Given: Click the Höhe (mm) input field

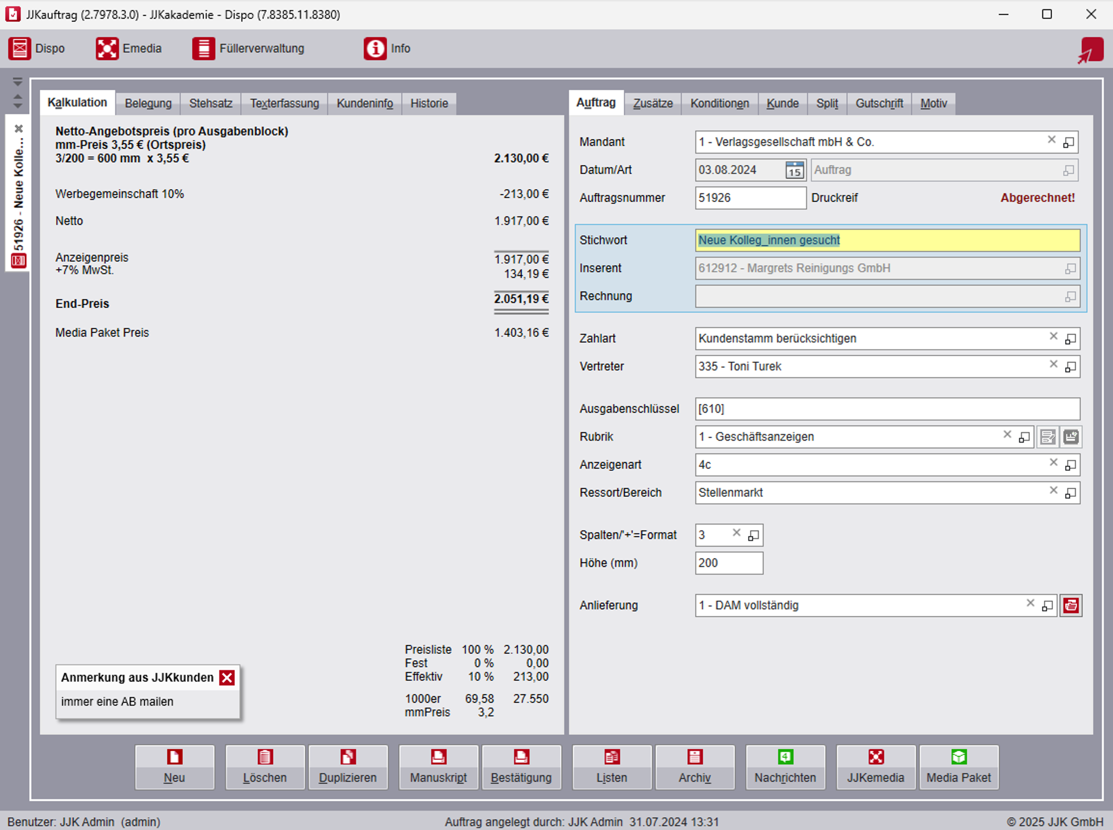Looking at the screenshot, I should [x=728, y=563].
